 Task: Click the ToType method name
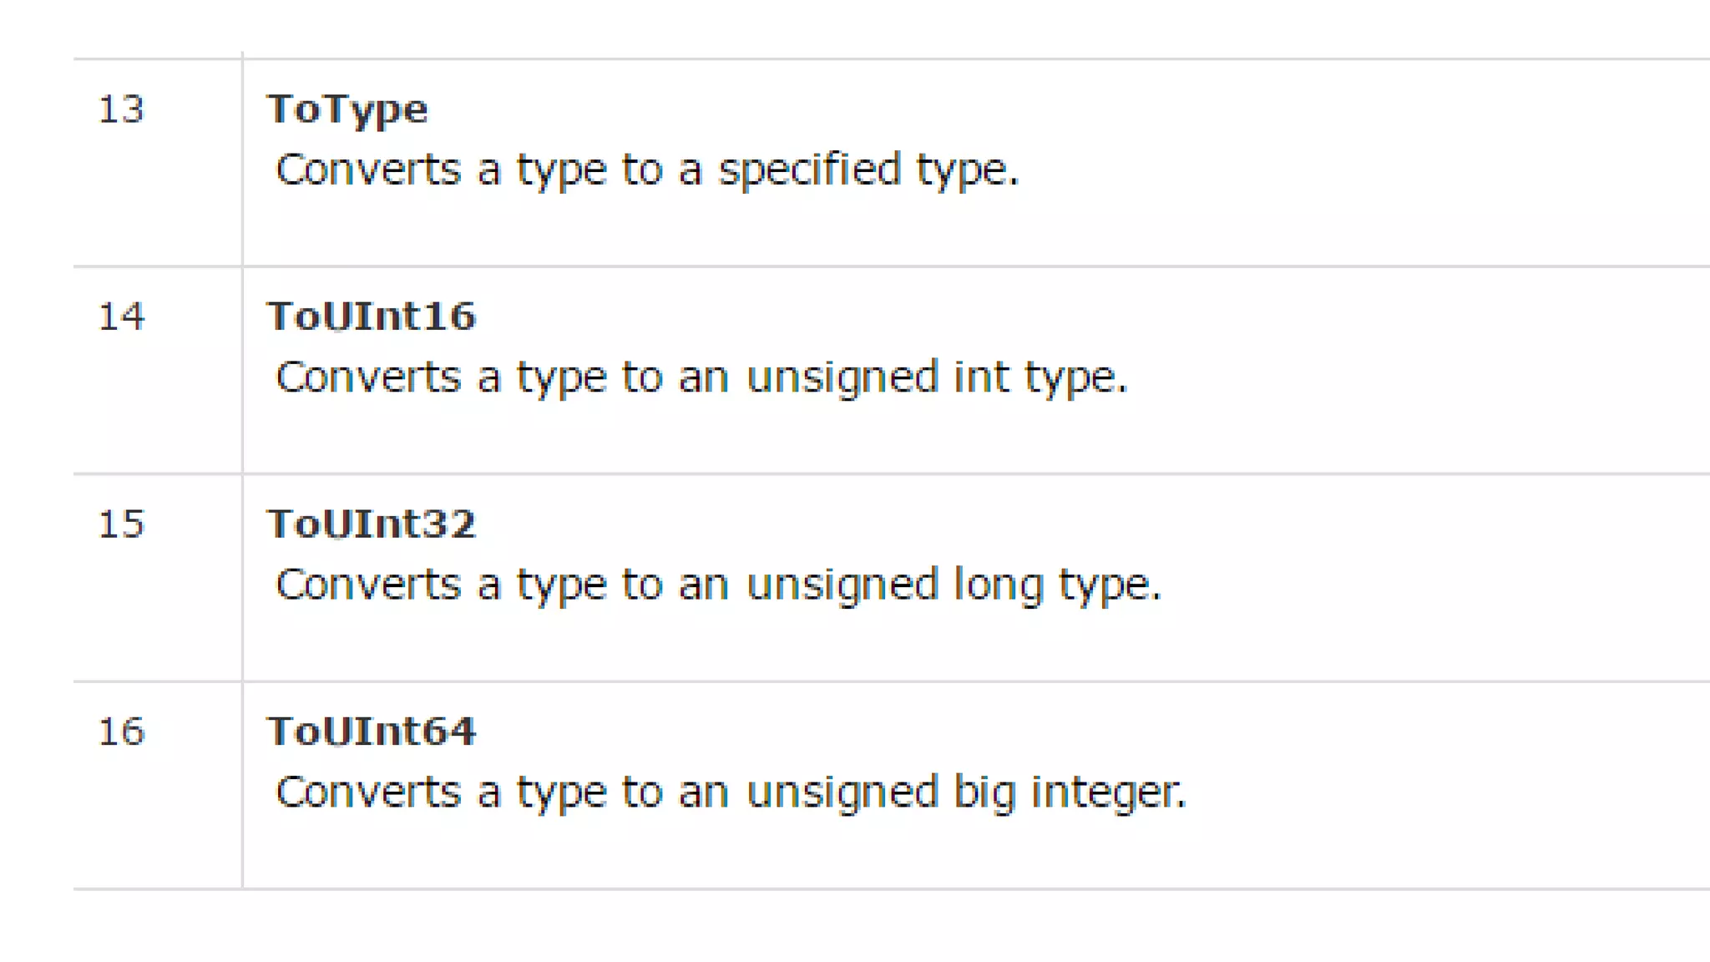347,110
